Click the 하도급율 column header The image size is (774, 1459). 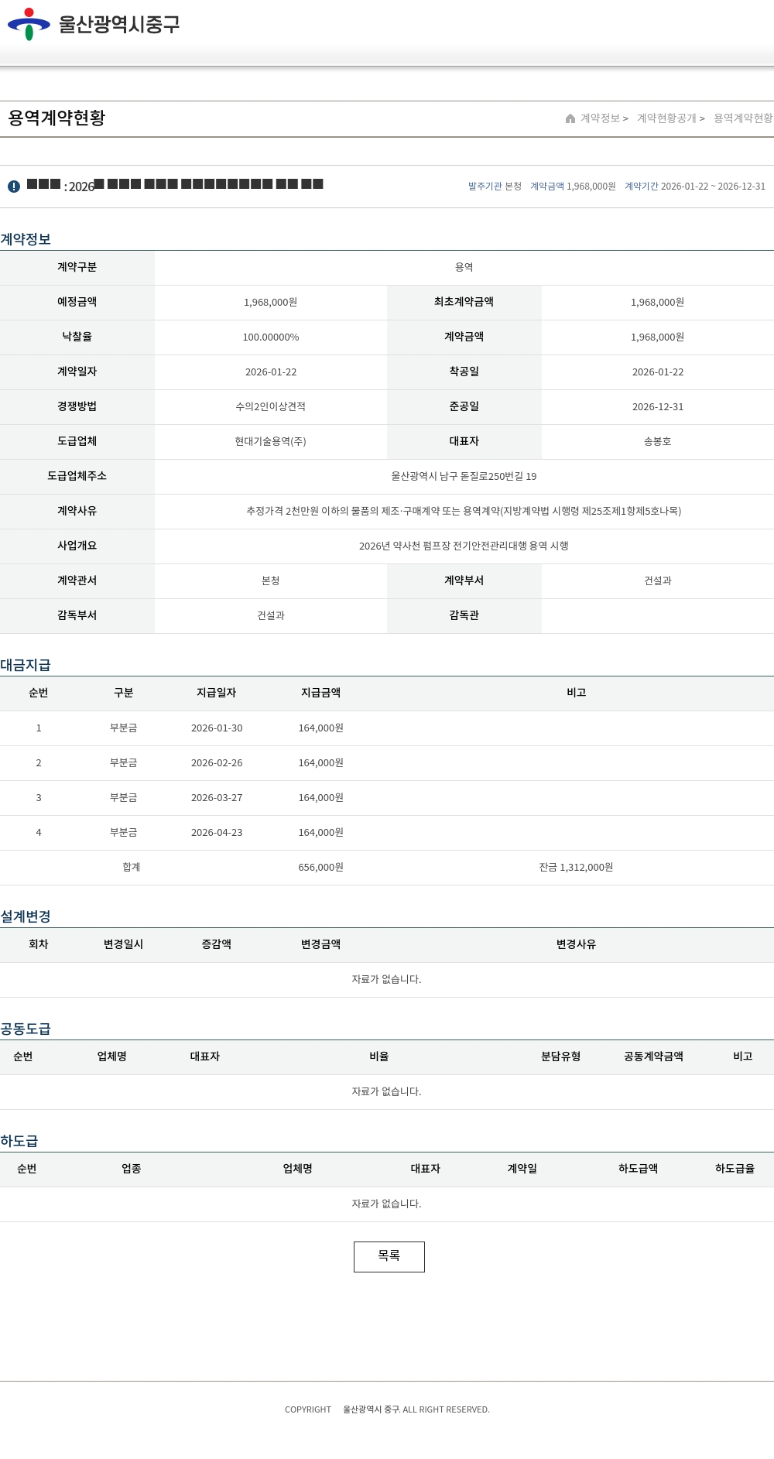click(735, 1169)
